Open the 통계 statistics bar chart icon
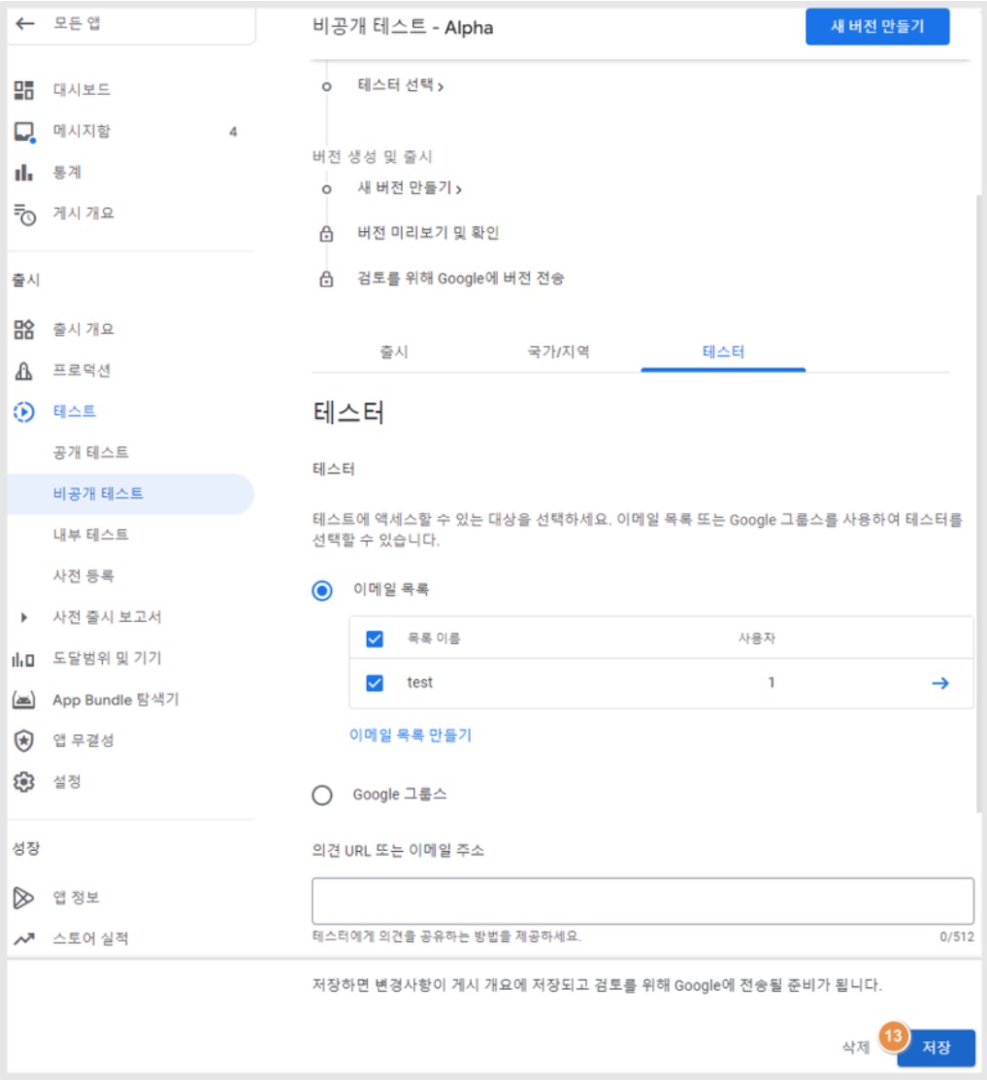Screen dimensions: 987x1080 coord(24,172)
